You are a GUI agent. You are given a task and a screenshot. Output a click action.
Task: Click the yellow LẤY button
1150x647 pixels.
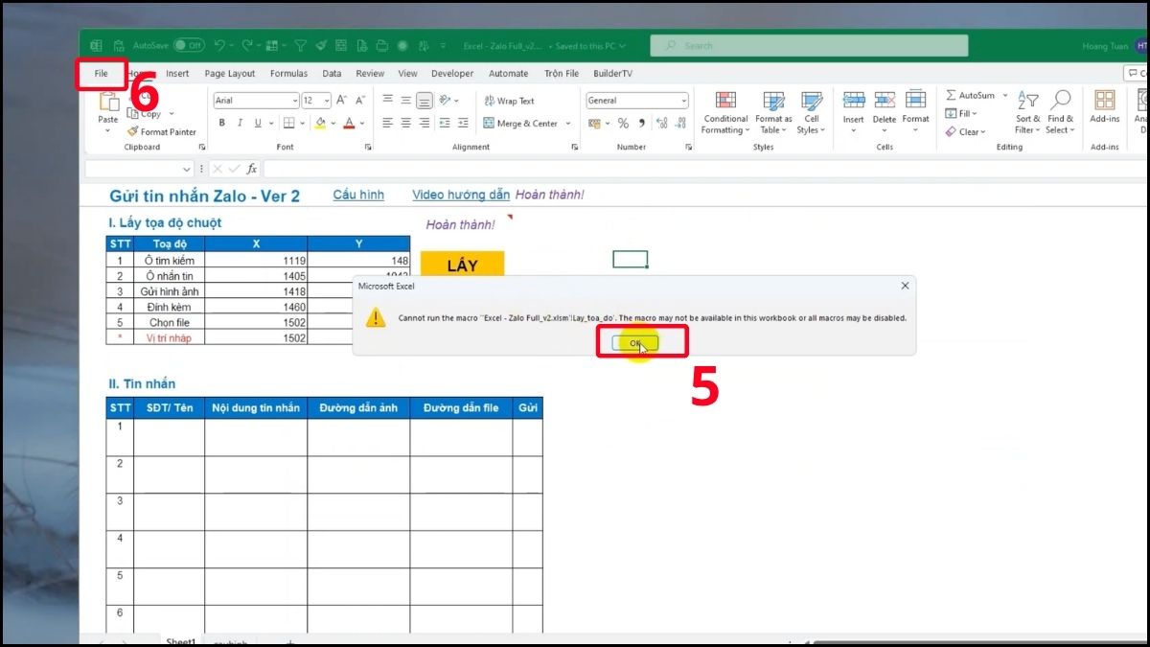pos(462,266)
